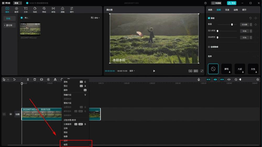
Task: Open the 菜单 menu dropdown
Action: (x=18, y=3)
